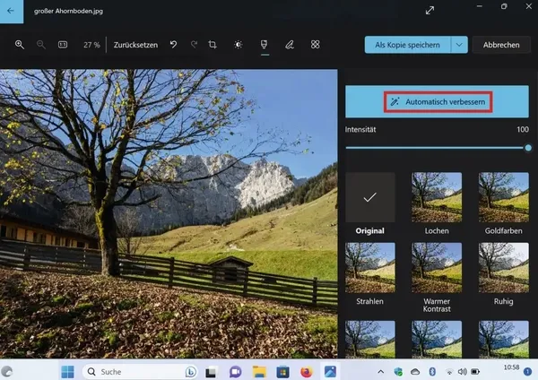Open the Crop tool

(213, 45)
